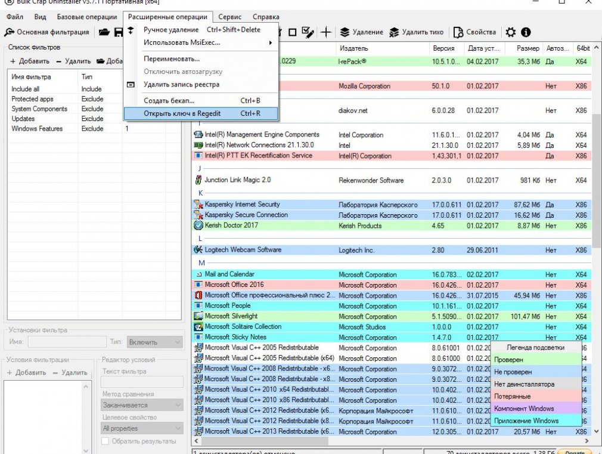Open settings via the gear icon
This screenshot has width=602, height=454.
point(511,32)
